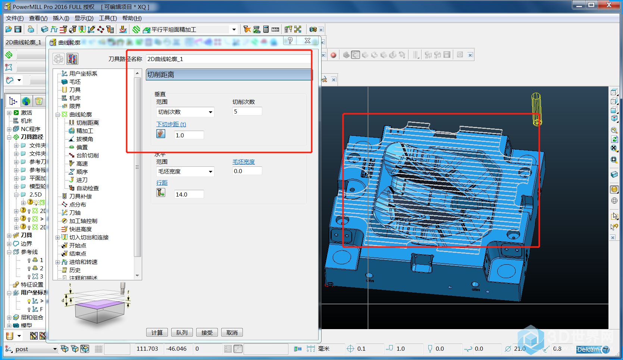Save project with the floppy disk icon
623x360 pixels.
coord(18,29)
